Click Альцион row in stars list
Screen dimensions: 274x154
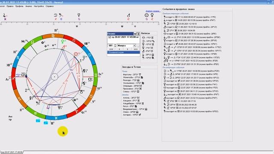[131, 101]
